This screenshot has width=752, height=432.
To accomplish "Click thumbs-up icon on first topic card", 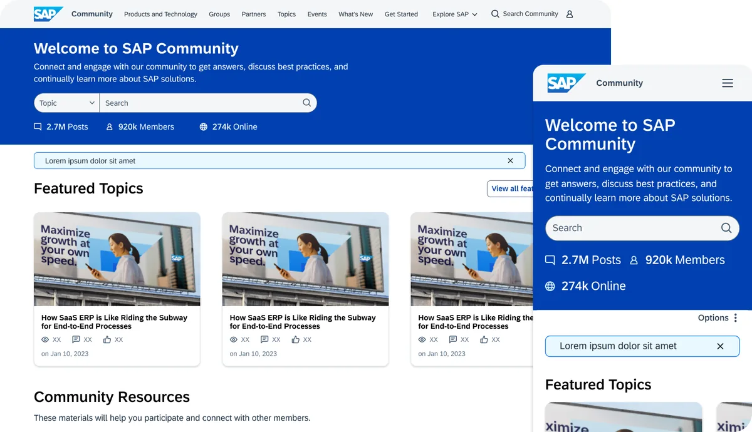I will 107,339.
